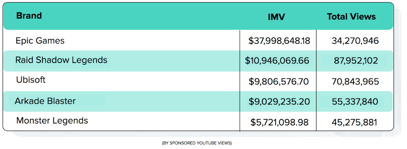Select the Ubisoft brand cell
Image resolution: width=407 pixels, height=149 pixels.
pos(31,80)
